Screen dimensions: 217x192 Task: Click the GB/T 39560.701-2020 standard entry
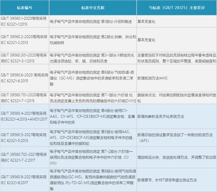[24, 97]
